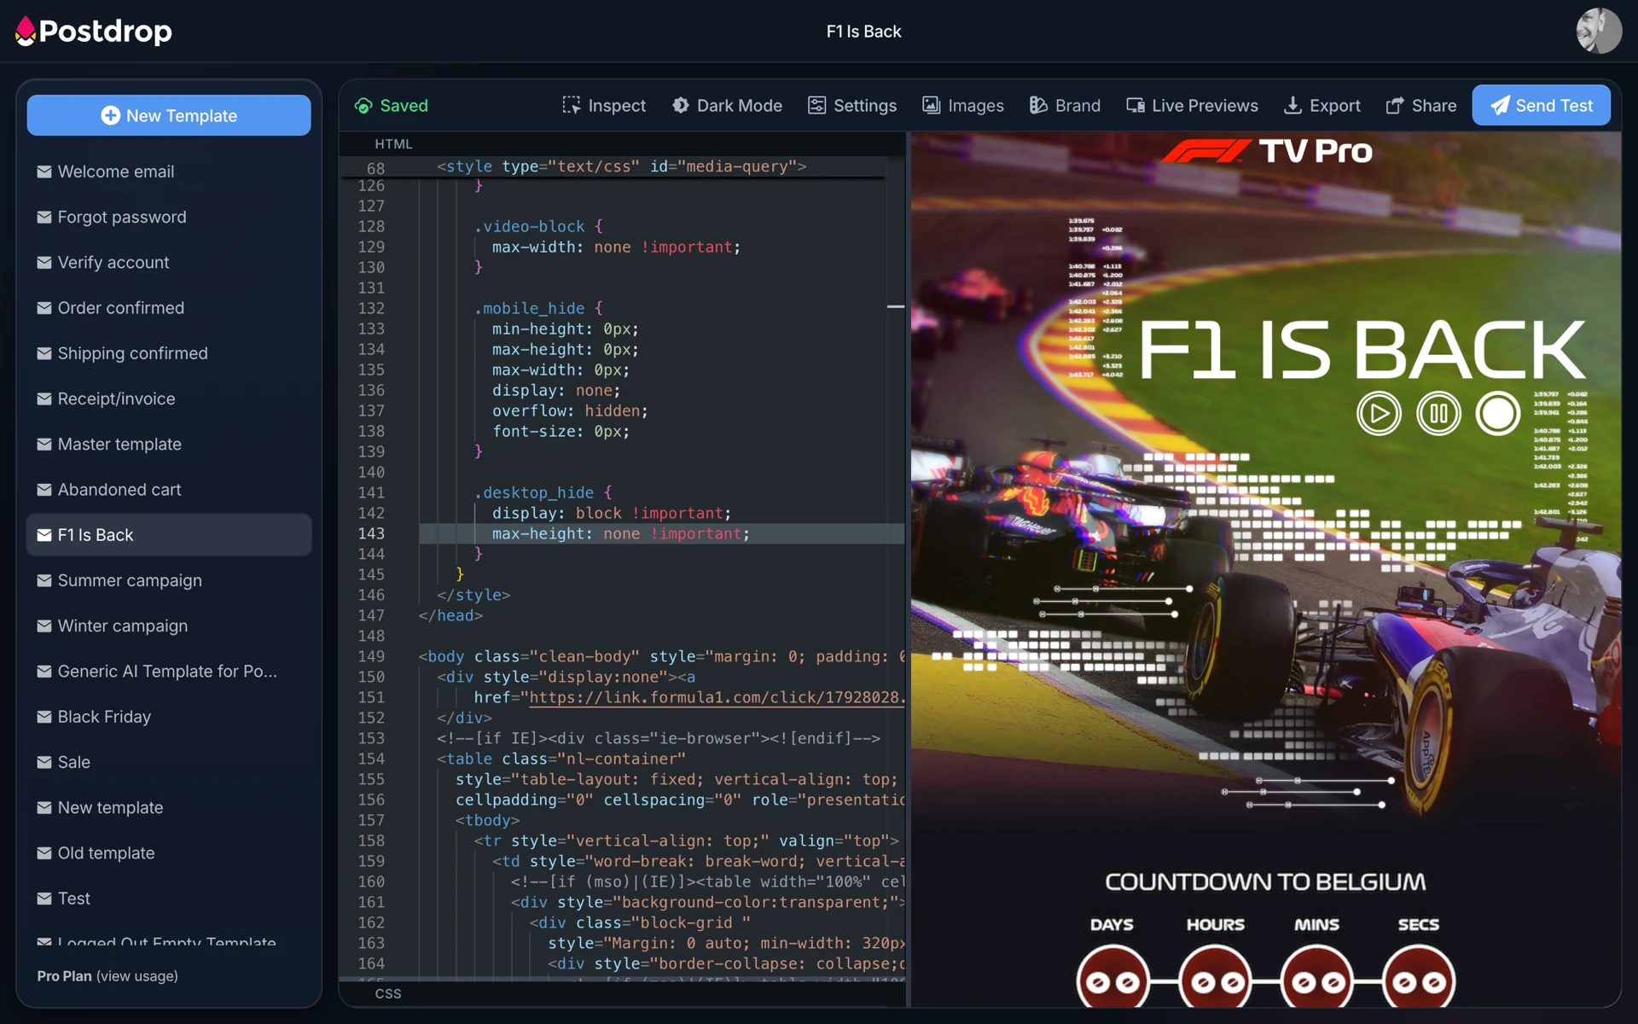
Task: Click the template title F1 Is Back
Action: (x=863, y=32)
